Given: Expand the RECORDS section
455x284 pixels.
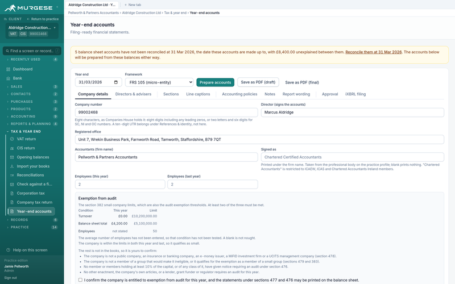Looking at the screenshot, I should pos(32,220).
